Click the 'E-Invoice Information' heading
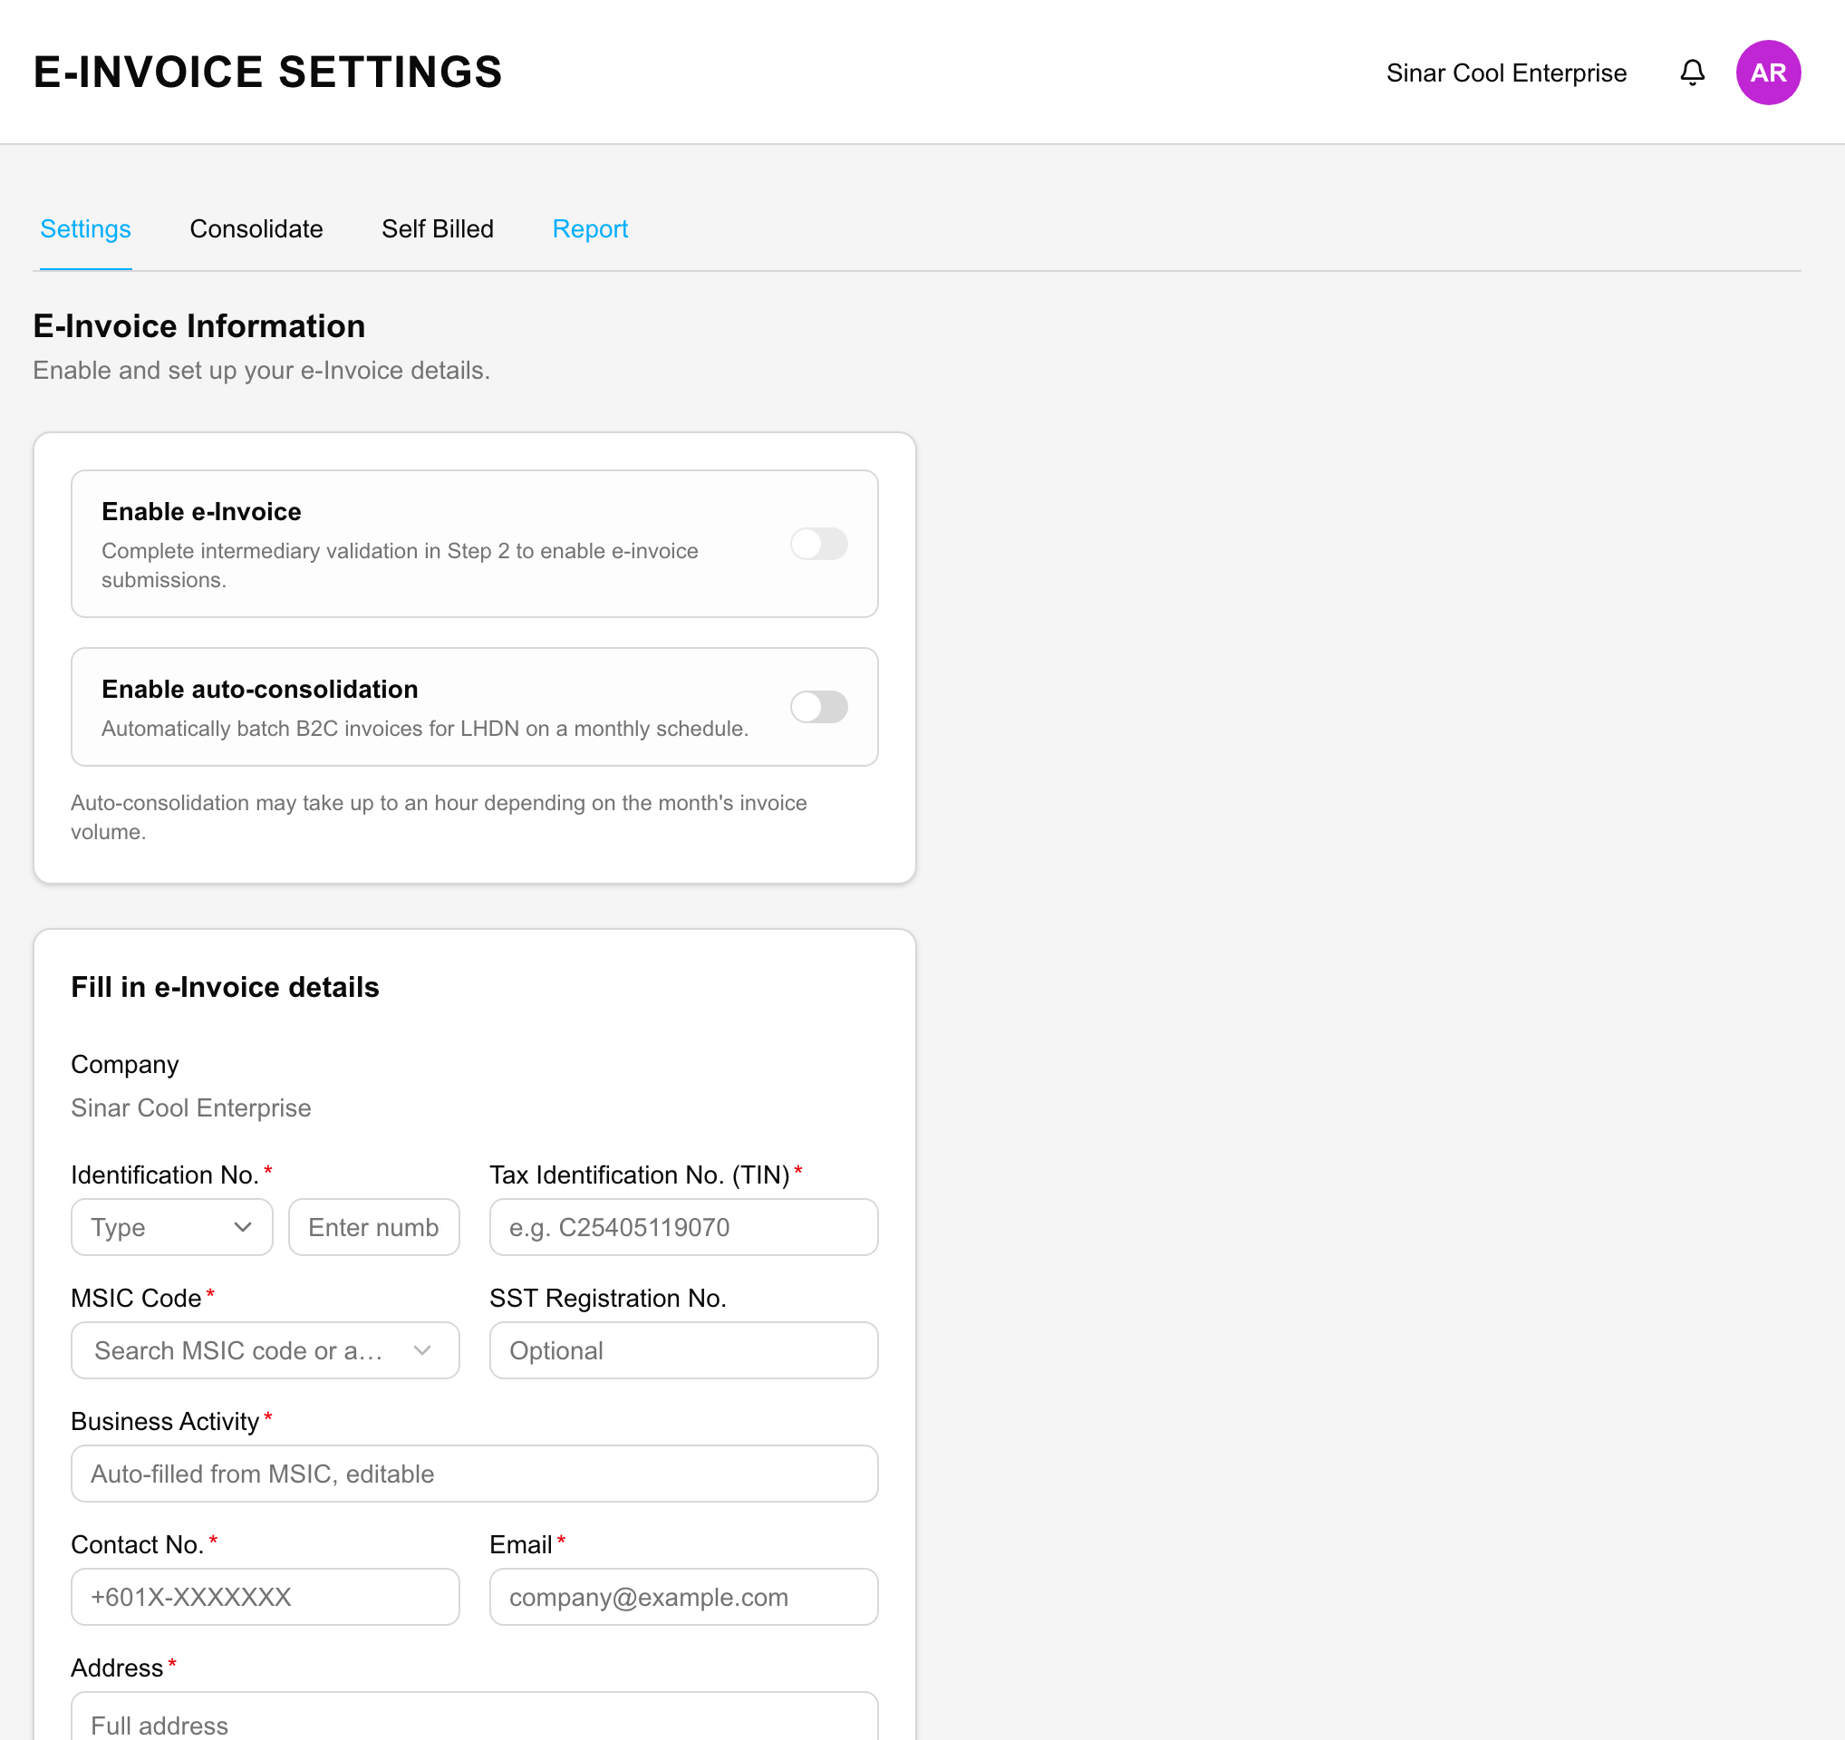Image resolution: width=1845 pixels, height=1740 pixels. click(x=199, y=325)
